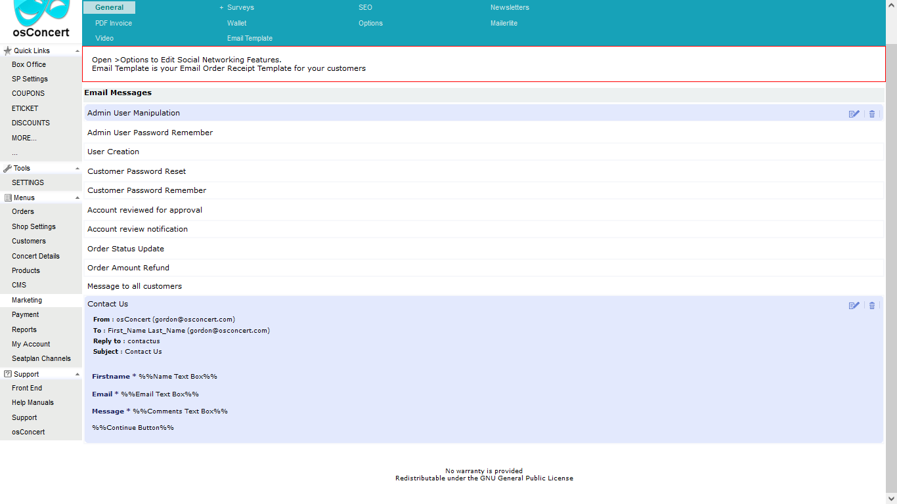Expand the Surveys submenu
This screenshot has width=897, height=504.
coord(221,8)
